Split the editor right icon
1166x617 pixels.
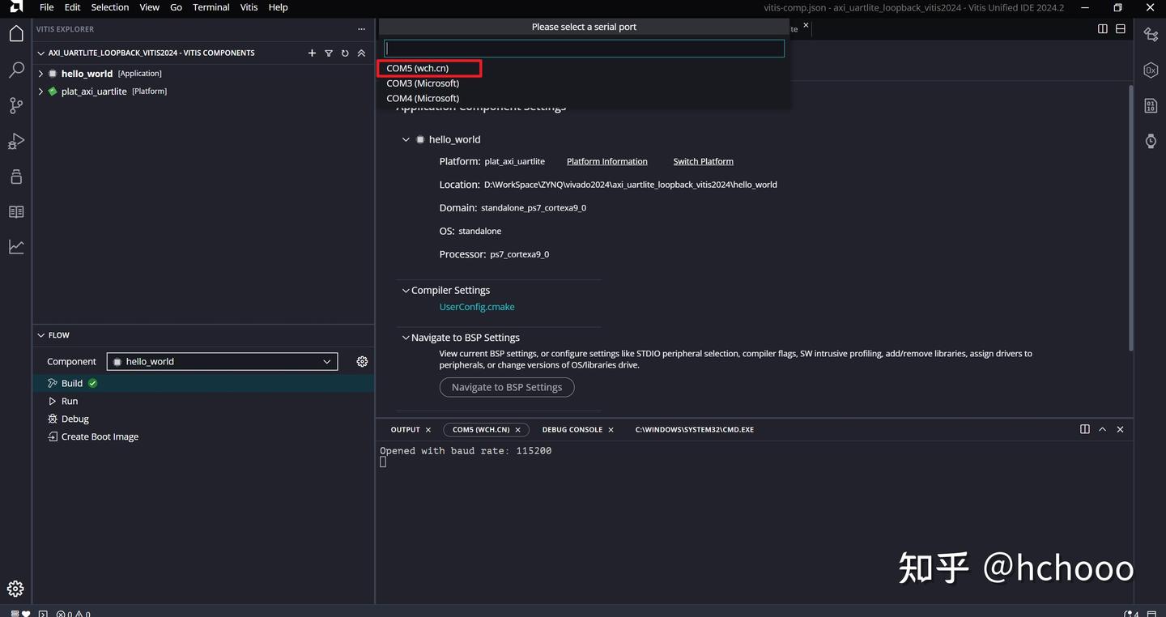coord(1103,29)
